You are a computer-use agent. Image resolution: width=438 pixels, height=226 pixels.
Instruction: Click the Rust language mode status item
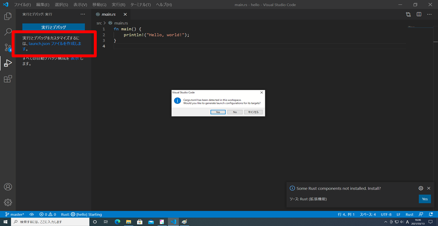[409, 214]
